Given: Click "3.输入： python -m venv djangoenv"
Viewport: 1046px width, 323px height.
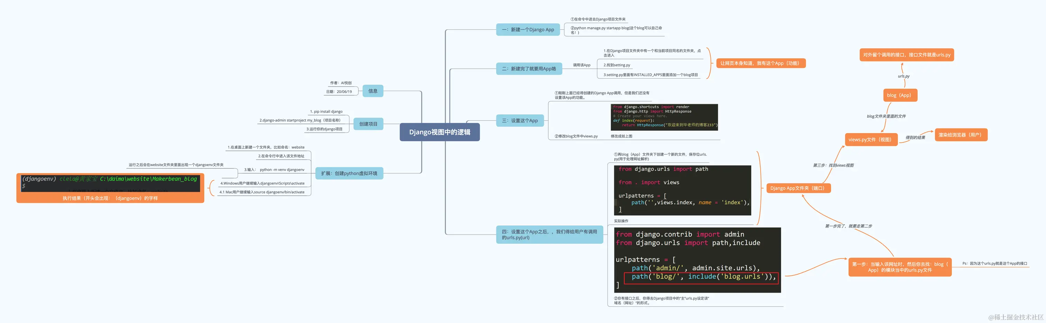Looking at the screenshot, I should (274, 170).
